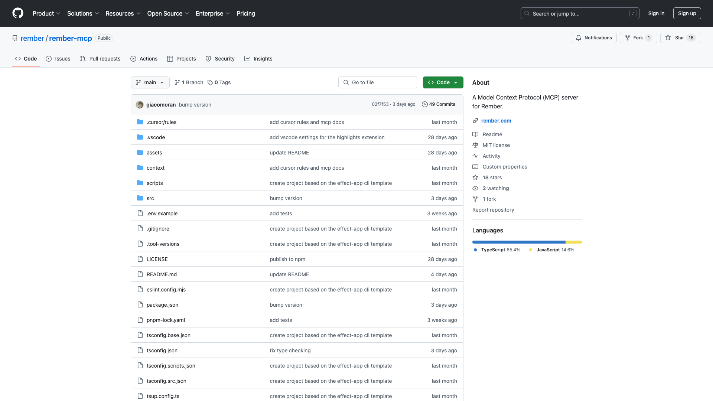Viewport: 713px width, 401px height.
Task: Toggle Watch via the 2 watching link
Action: tap(495, 188)
